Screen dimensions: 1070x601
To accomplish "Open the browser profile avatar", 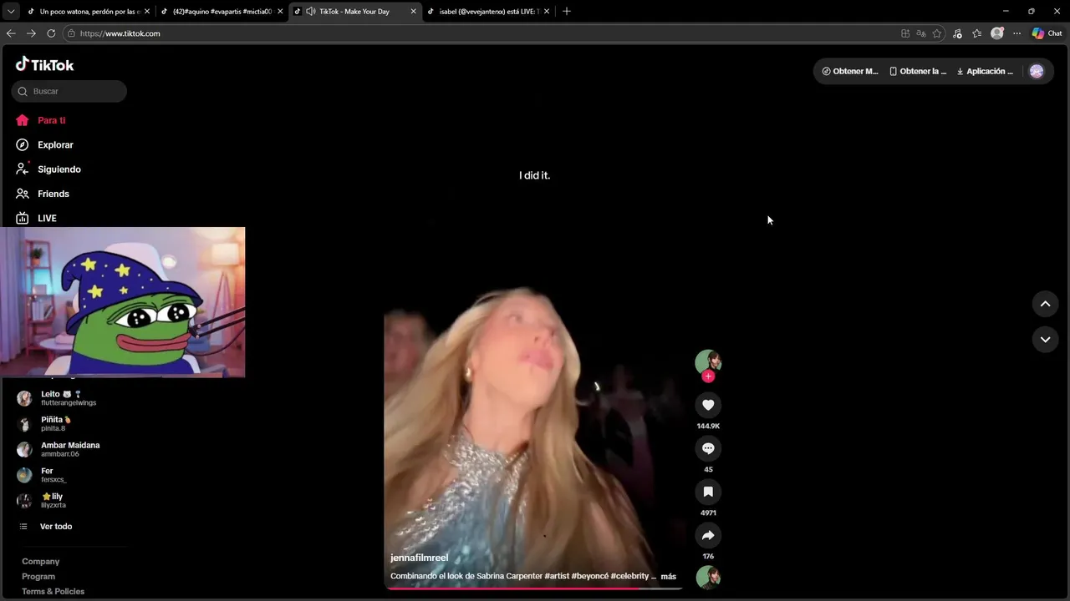I will 996,33.
